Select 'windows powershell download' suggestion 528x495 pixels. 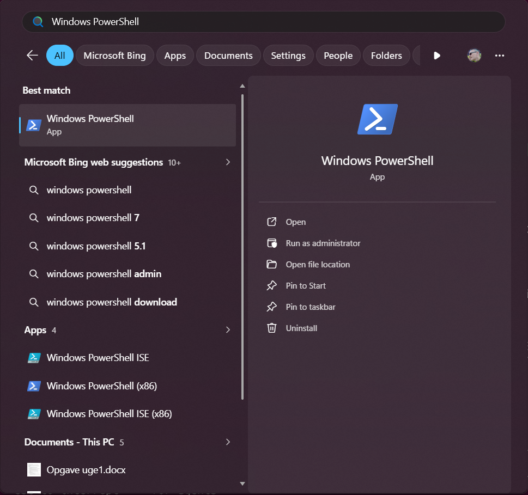[128, 302]
